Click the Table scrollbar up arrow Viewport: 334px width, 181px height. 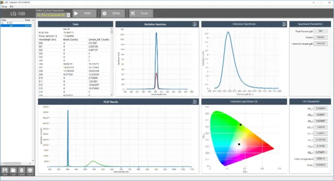tap(112, 29)
